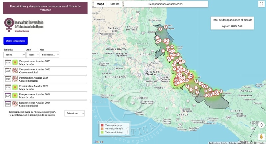Open the Términos link on the map

[x=262, y=143]
